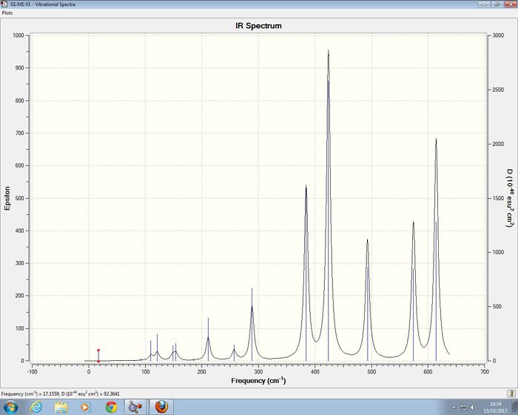
Task: Open the volume tray icon
Action: tap(474, 408)
